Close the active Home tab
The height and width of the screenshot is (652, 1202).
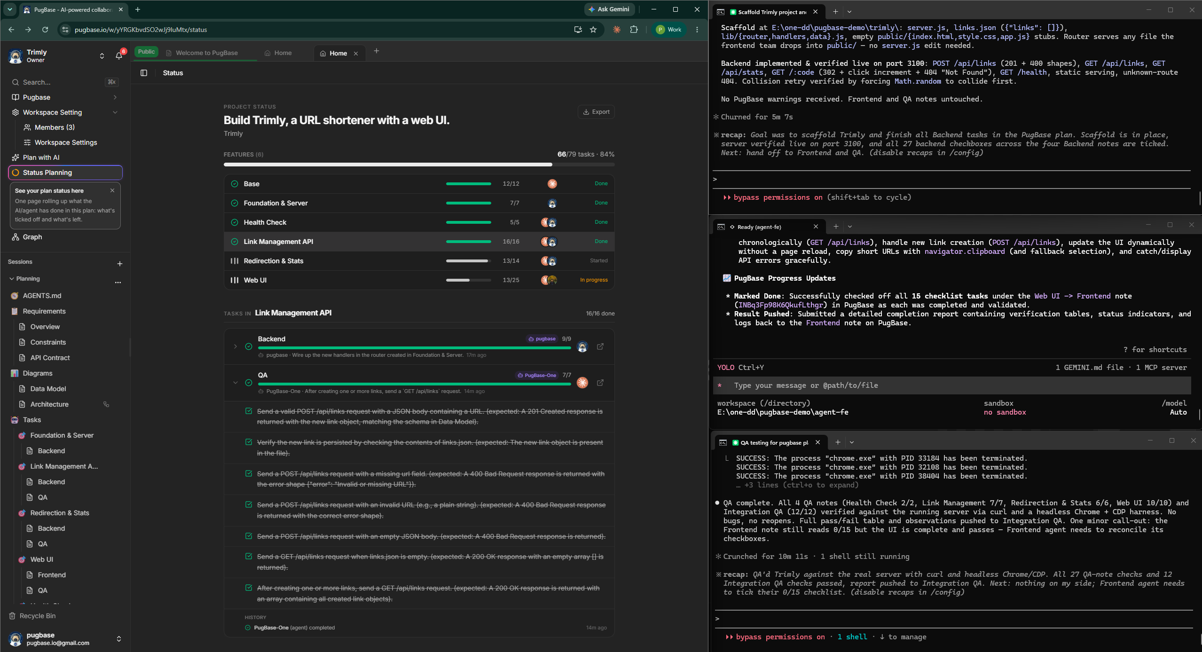click(356, 54)
